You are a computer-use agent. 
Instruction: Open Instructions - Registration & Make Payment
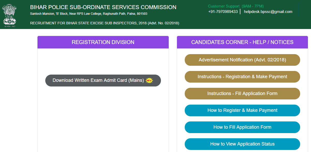(x=242, y=77)
